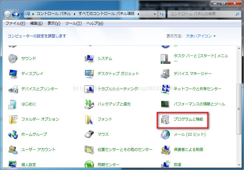
Task: Open the 大きいアイコン view dropdown
Action: pos(201,36)
